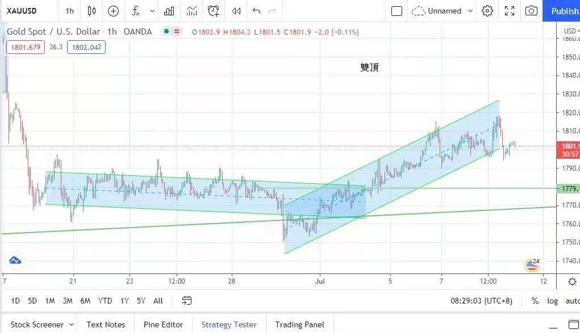Toggle log scale on the price axis
The height and width of the screenshot is (333, 580).
pyautogui.click(x=552, y=301)
